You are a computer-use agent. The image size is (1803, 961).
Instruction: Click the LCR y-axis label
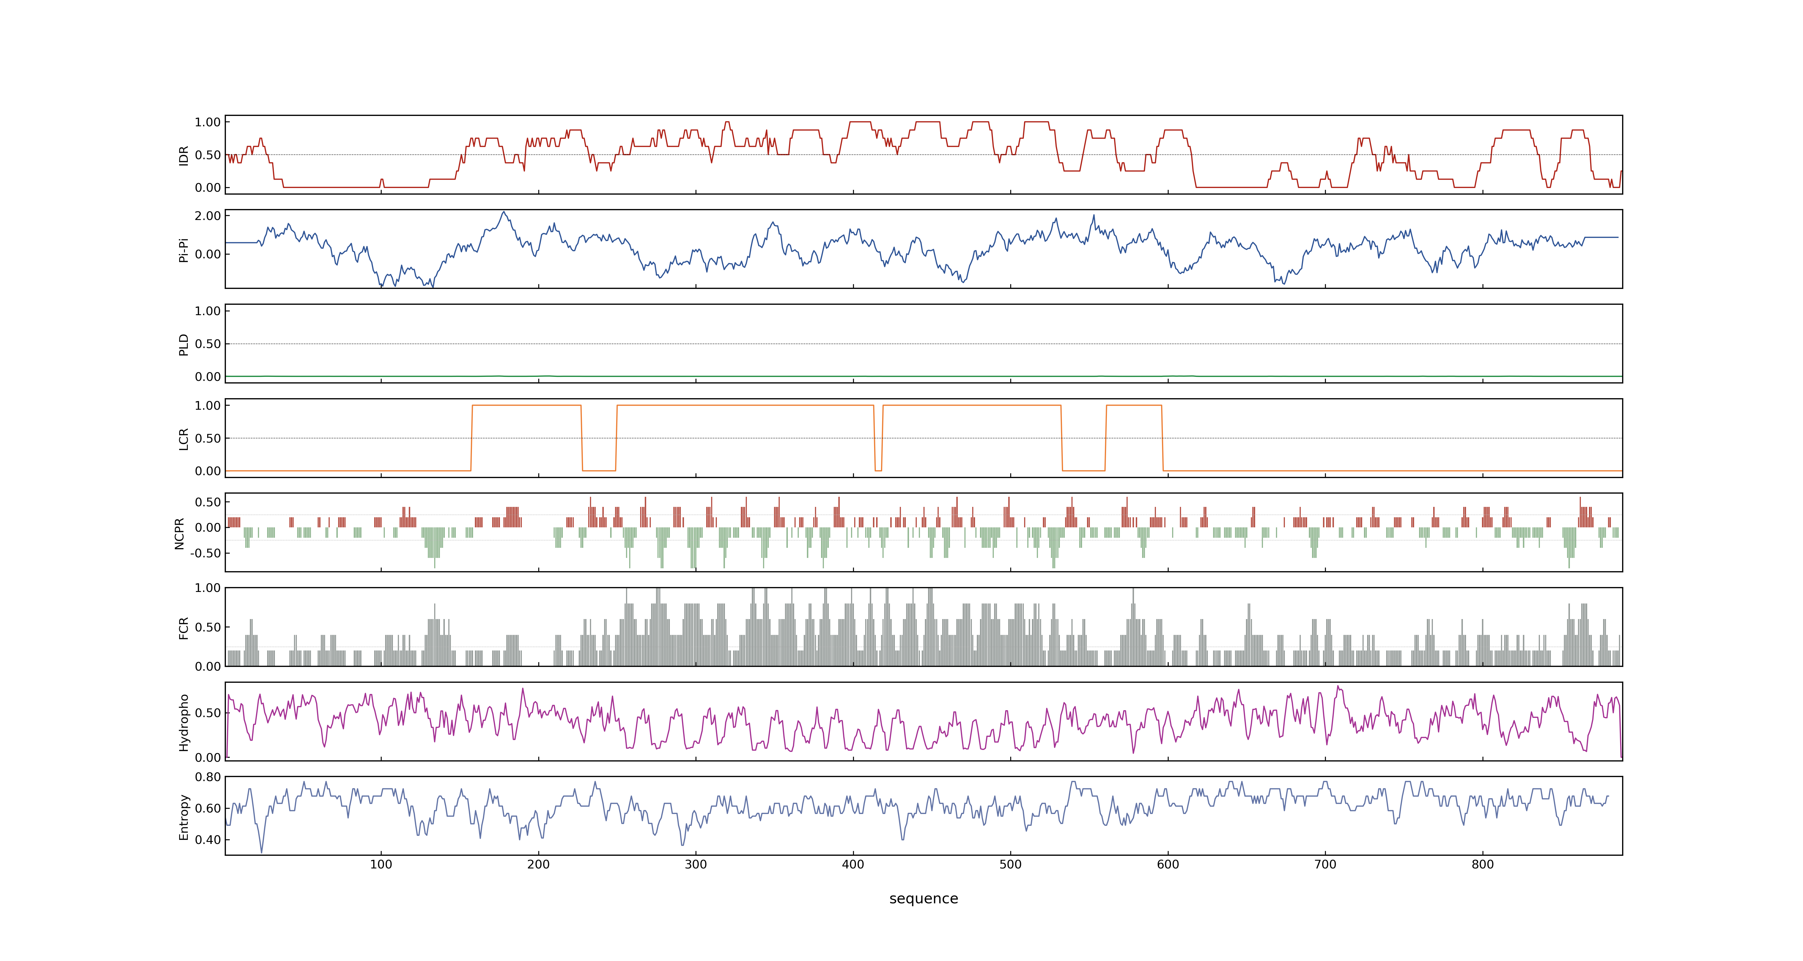(183, 439)
